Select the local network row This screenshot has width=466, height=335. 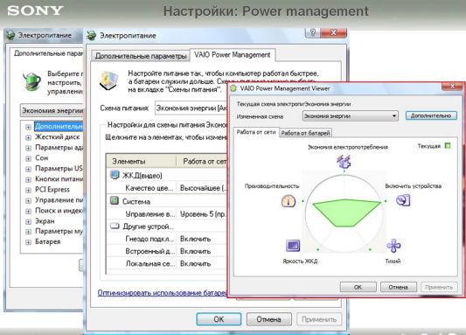pos(167,263)
